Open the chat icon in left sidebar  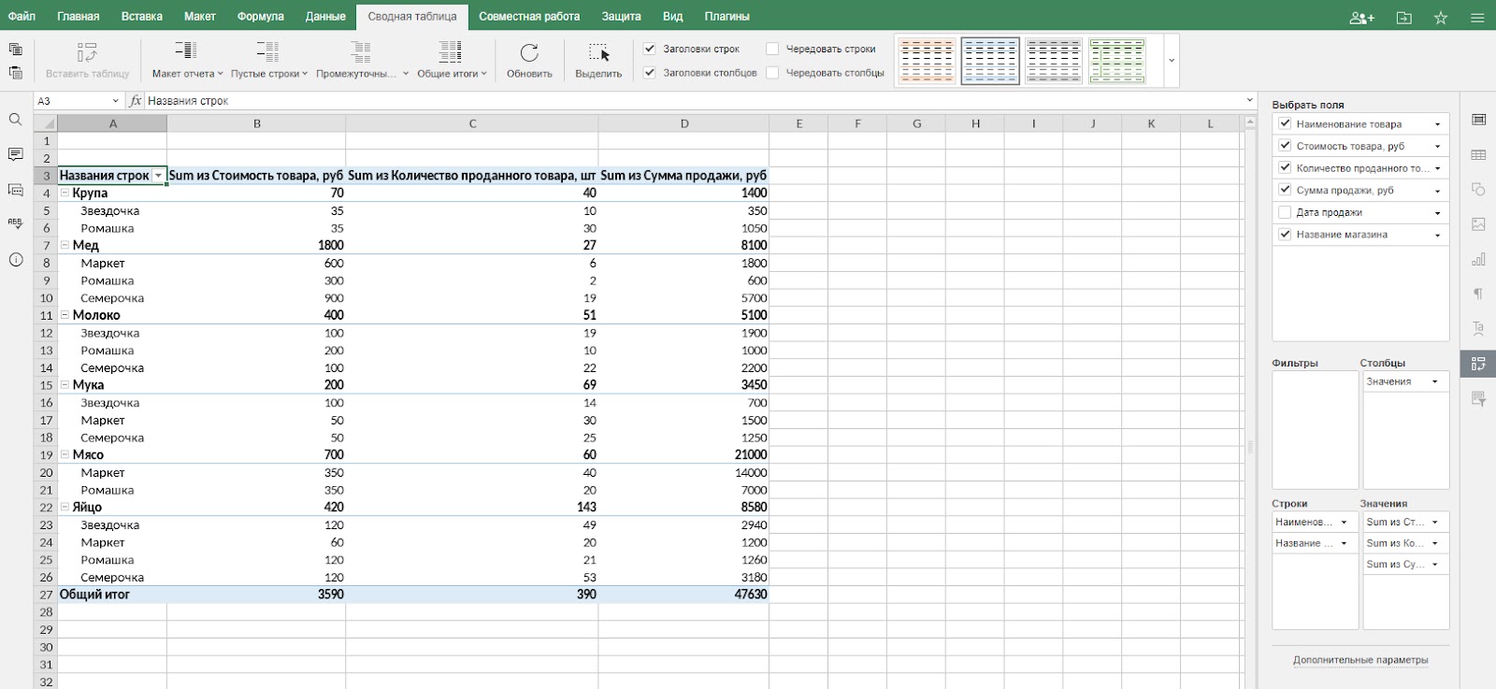pos(15,190)
